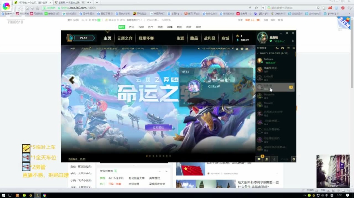Toggle the microphone icon in friends panel
This screenshot has width=354, height=198.
[x=274, y=159]
